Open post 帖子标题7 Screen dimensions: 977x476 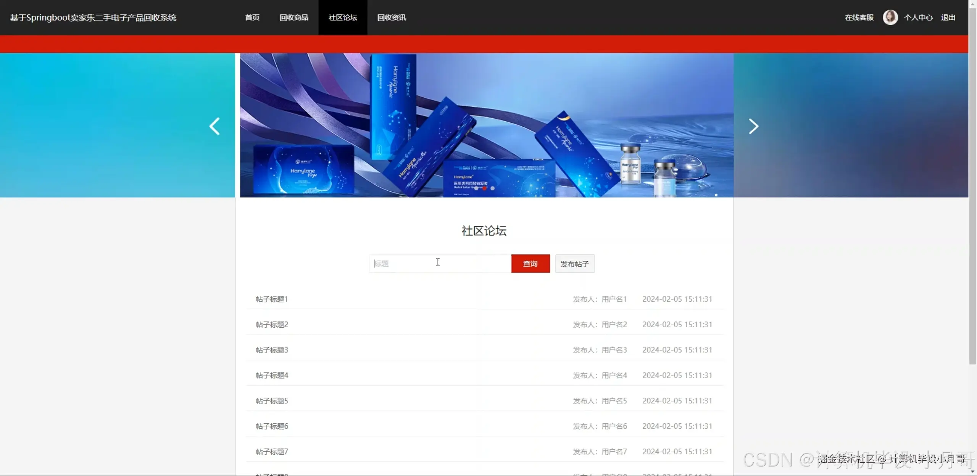pos(272,452)
